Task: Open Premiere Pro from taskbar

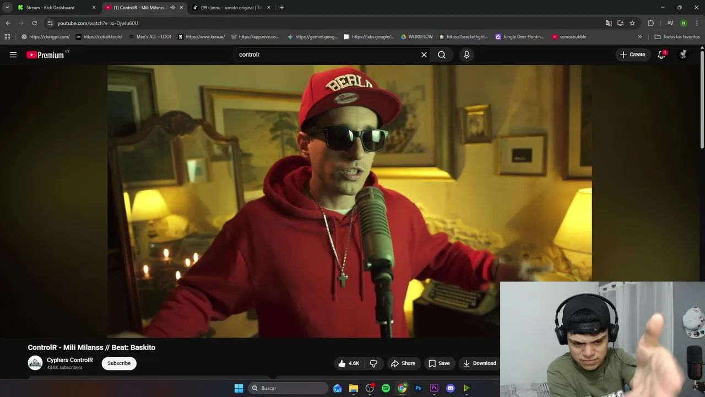Action: [434, 388]
